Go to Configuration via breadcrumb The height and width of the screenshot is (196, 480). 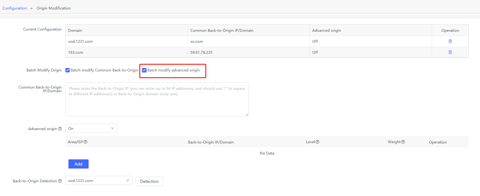15,8
